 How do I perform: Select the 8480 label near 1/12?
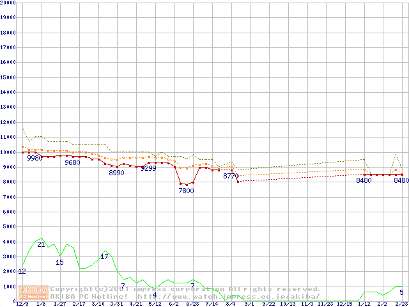click(x=364, y=181)
